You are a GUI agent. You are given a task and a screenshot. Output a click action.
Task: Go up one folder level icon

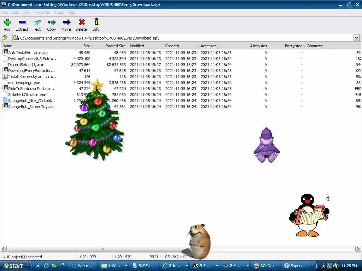click(5, 38)
